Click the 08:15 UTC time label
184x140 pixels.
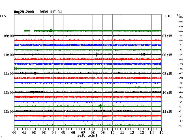coord(167,55)
